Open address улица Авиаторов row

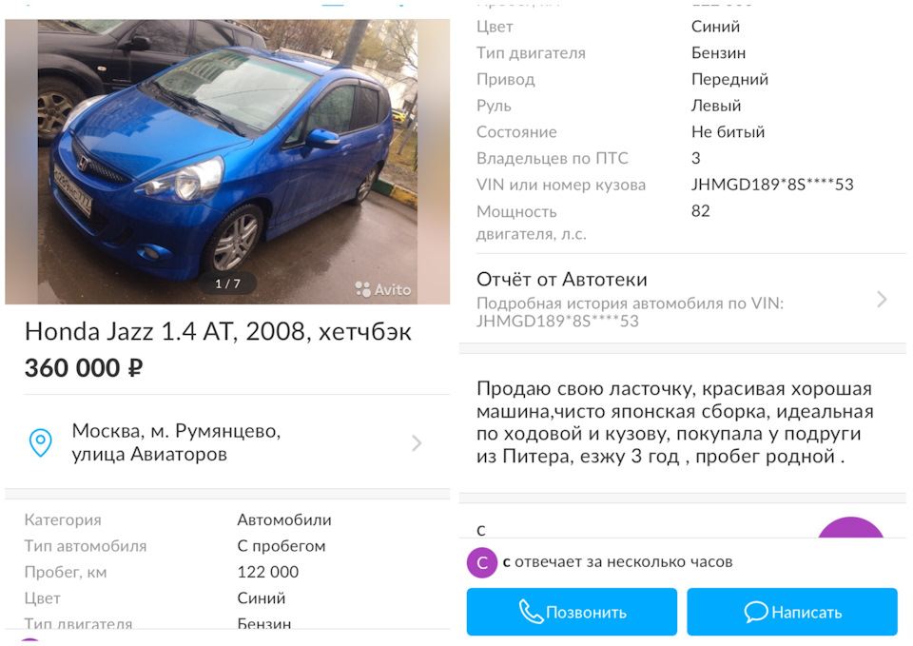(x=227, y=442)
